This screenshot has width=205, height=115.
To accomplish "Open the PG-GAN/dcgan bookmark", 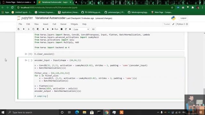I will pos(91,12).
